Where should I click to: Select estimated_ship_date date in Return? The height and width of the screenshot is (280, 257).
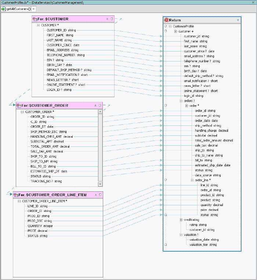click(x=213, y=165)
